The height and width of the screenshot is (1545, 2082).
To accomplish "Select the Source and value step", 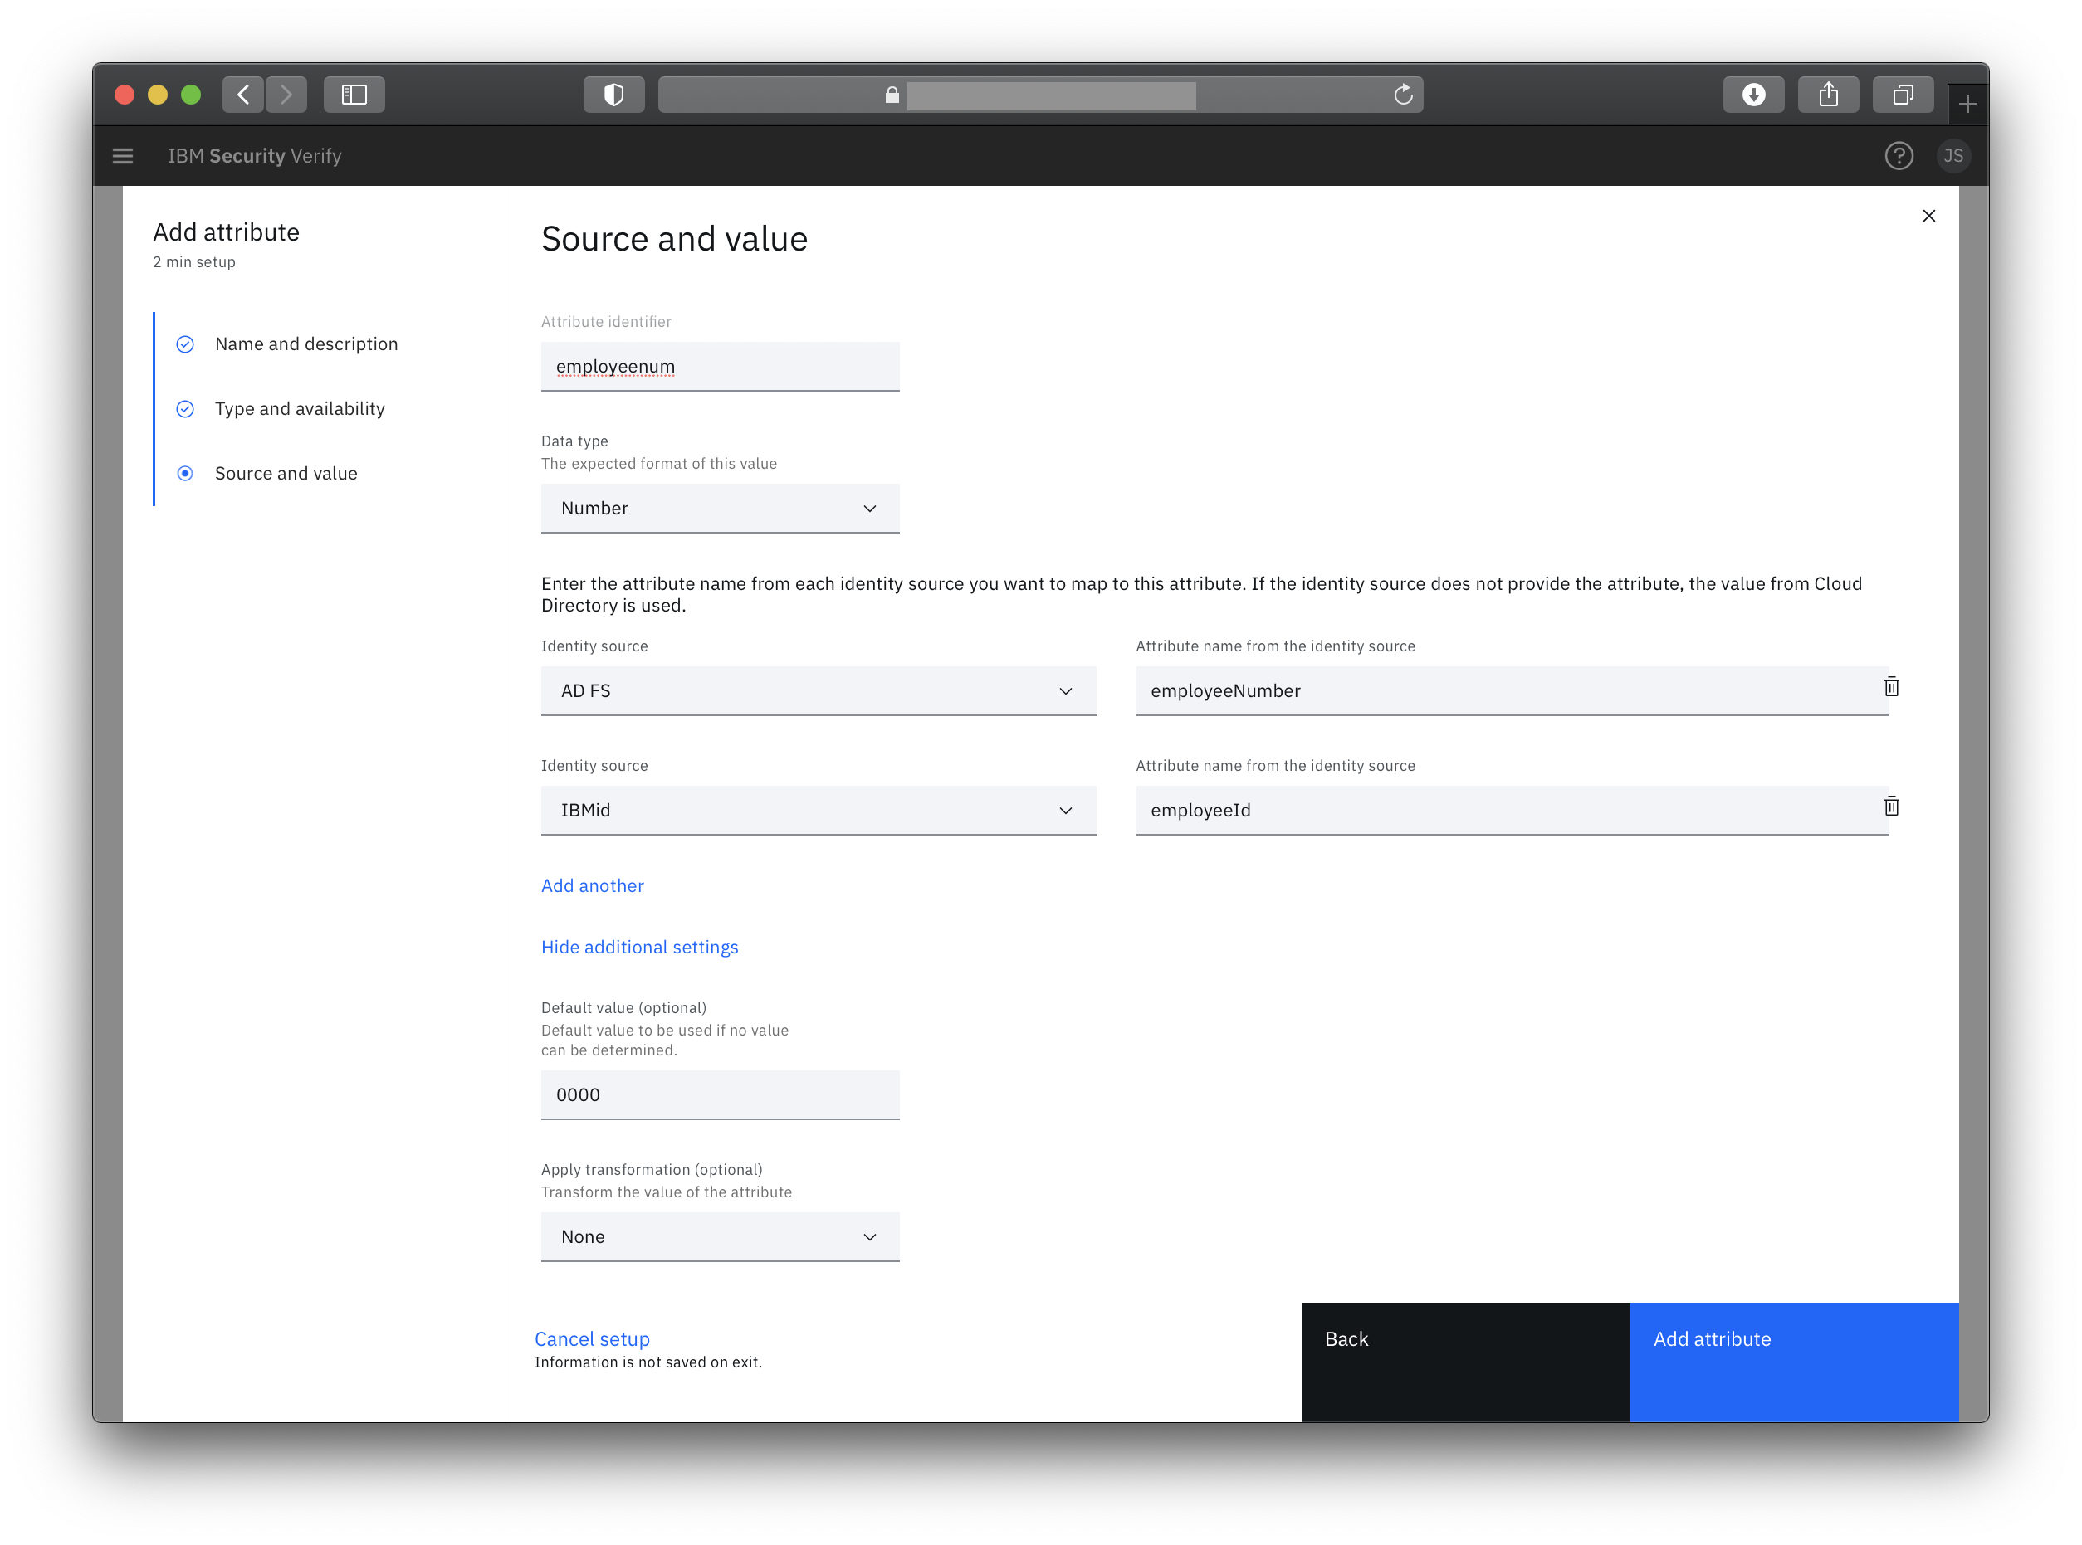I will [286, 473].
